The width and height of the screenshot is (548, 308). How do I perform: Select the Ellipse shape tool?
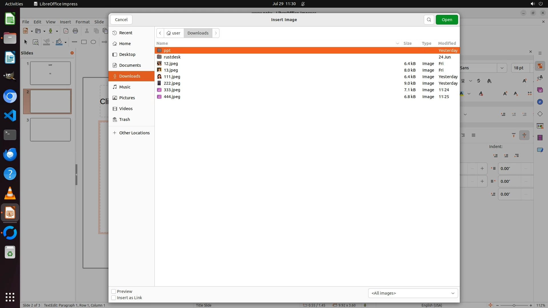tap(93, 42)
